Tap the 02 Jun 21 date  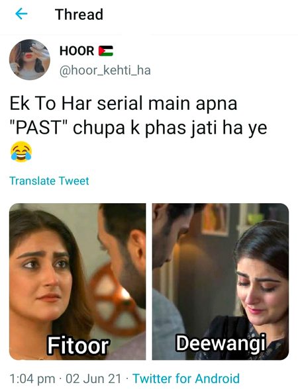click(93, 379)
